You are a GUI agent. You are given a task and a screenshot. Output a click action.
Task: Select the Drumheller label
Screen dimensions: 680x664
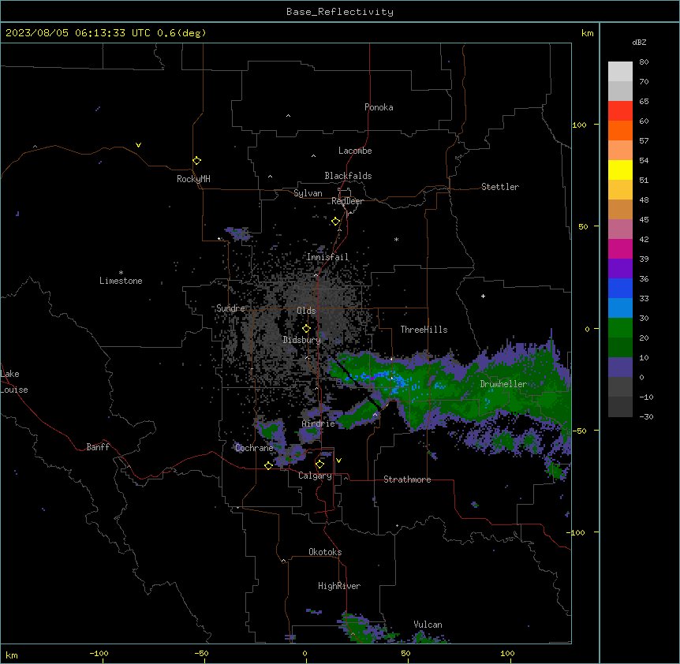[503, 384]
